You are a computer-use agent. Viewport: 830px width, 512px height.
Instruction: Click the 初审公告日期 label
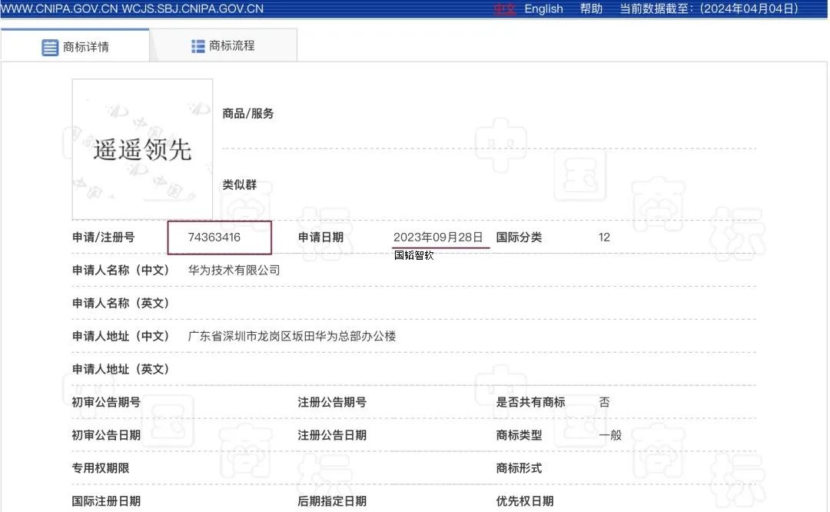[x=106, y=435]
